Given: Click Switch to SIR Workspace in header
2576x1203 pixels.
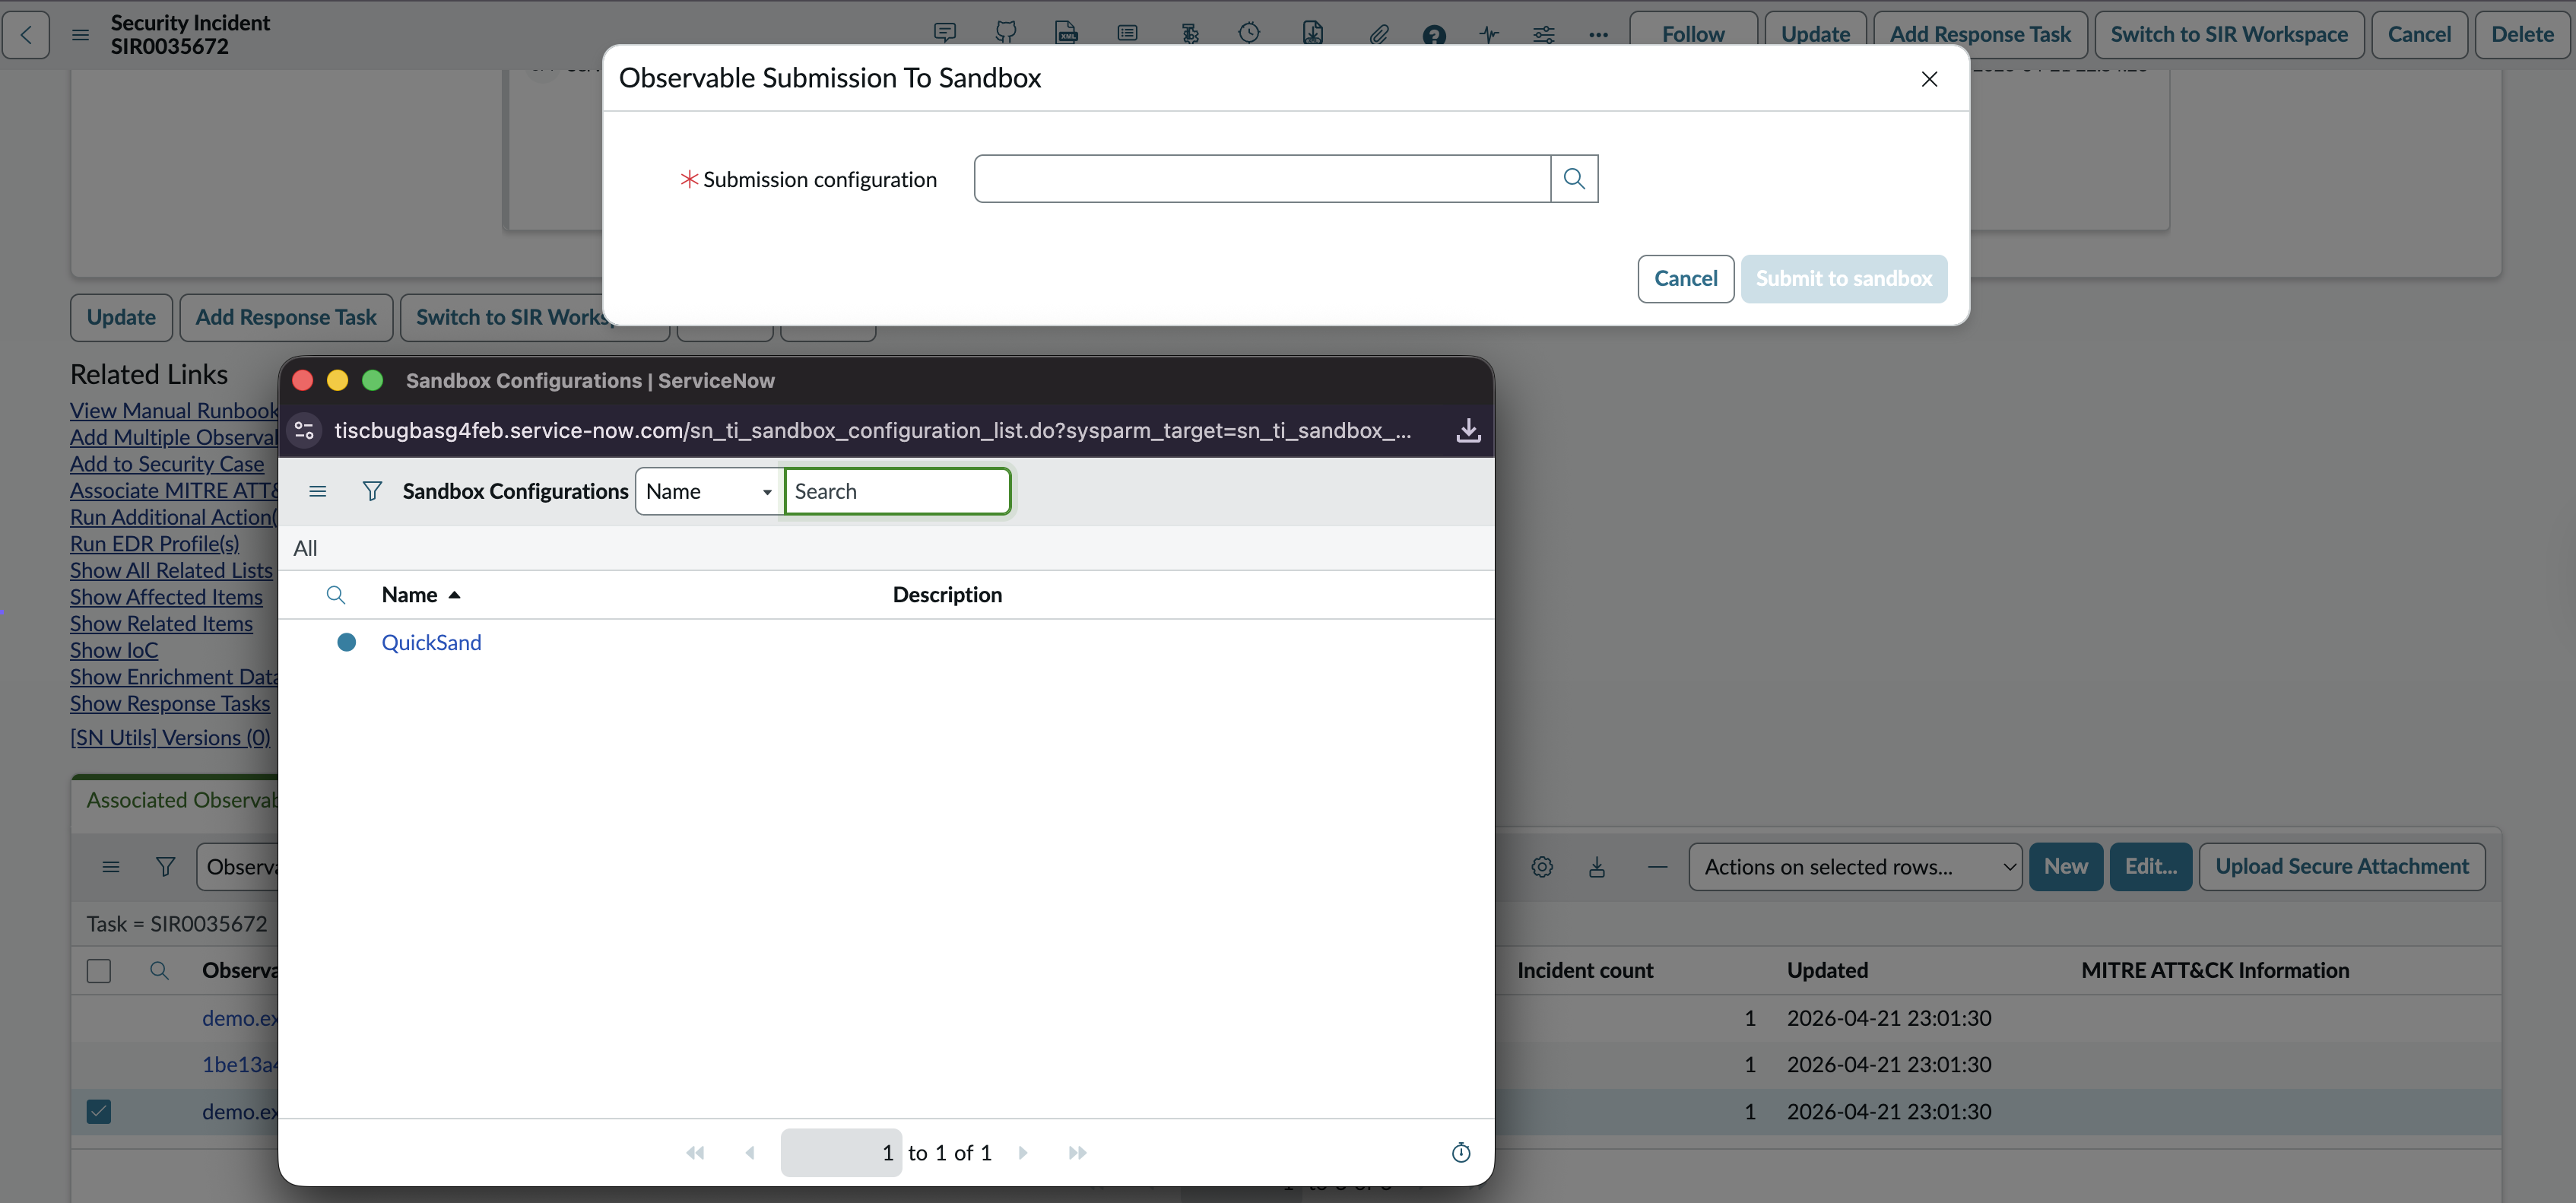Looking at the screenshot, I should (x=2229, y=34).
